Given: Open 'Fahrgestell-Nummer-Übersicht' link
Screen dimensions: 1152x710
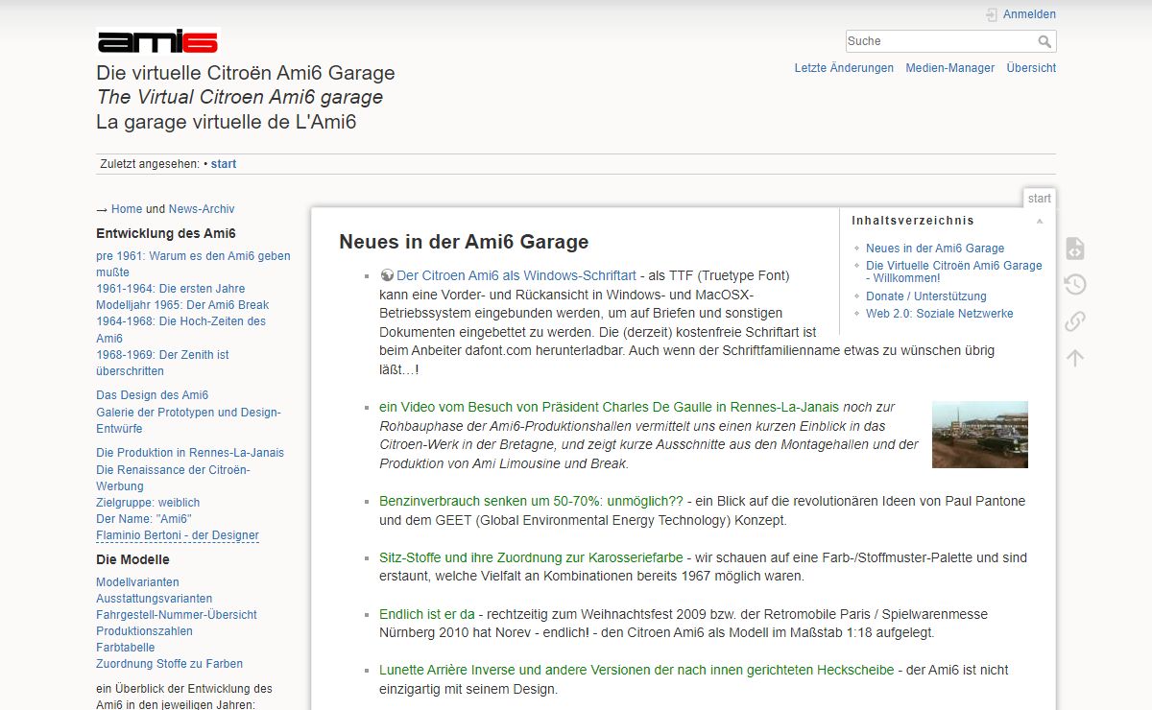Looking at the screenshot, I should (177, 615).
